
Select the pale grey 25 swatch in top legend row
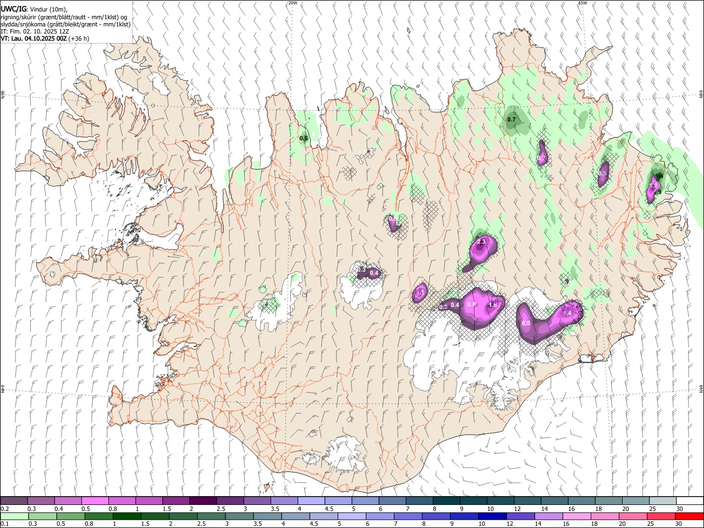(662, 501)
